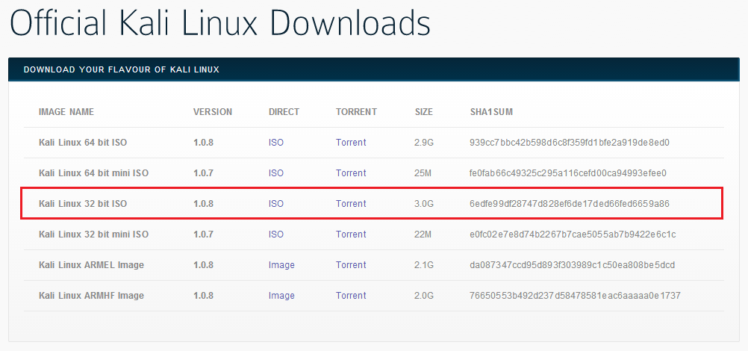Click the 'Kali Linux 32 bit mini ISO' name
Screen dimensions: 748x351
click(93, 234)
